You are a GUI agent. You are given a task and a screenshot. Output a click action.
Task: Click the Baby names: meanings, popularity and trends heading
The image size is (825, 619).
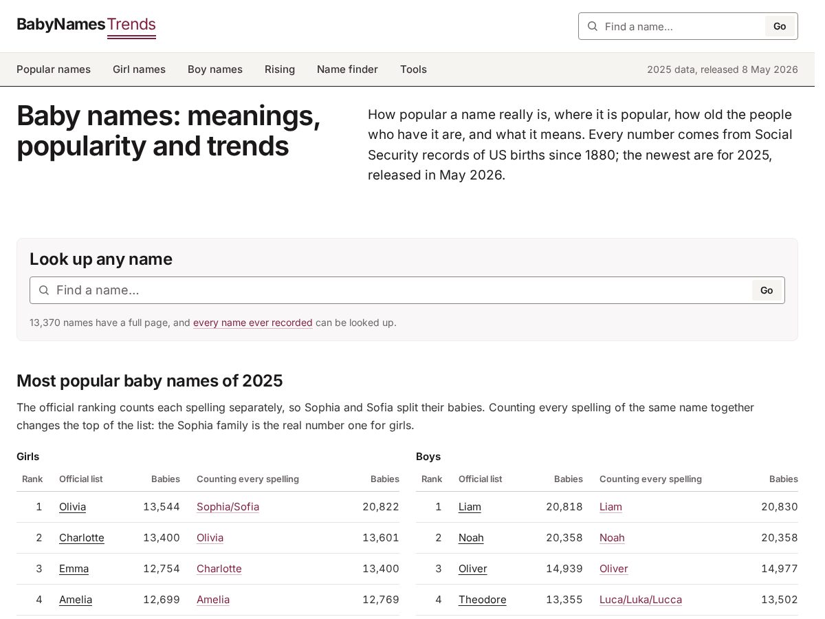[168, 131]
